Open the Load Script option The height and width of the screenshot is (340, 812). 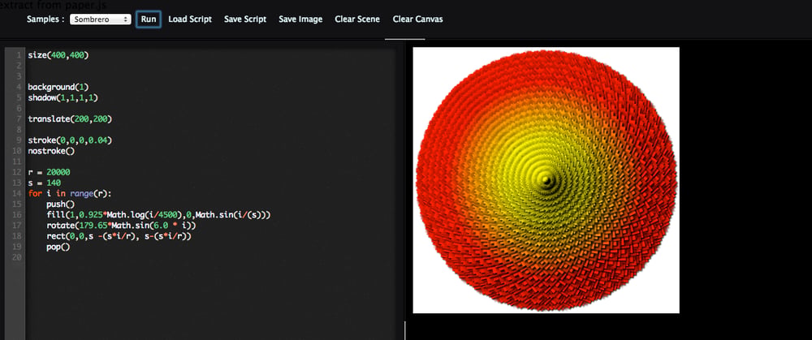click(x=190, y=19)
